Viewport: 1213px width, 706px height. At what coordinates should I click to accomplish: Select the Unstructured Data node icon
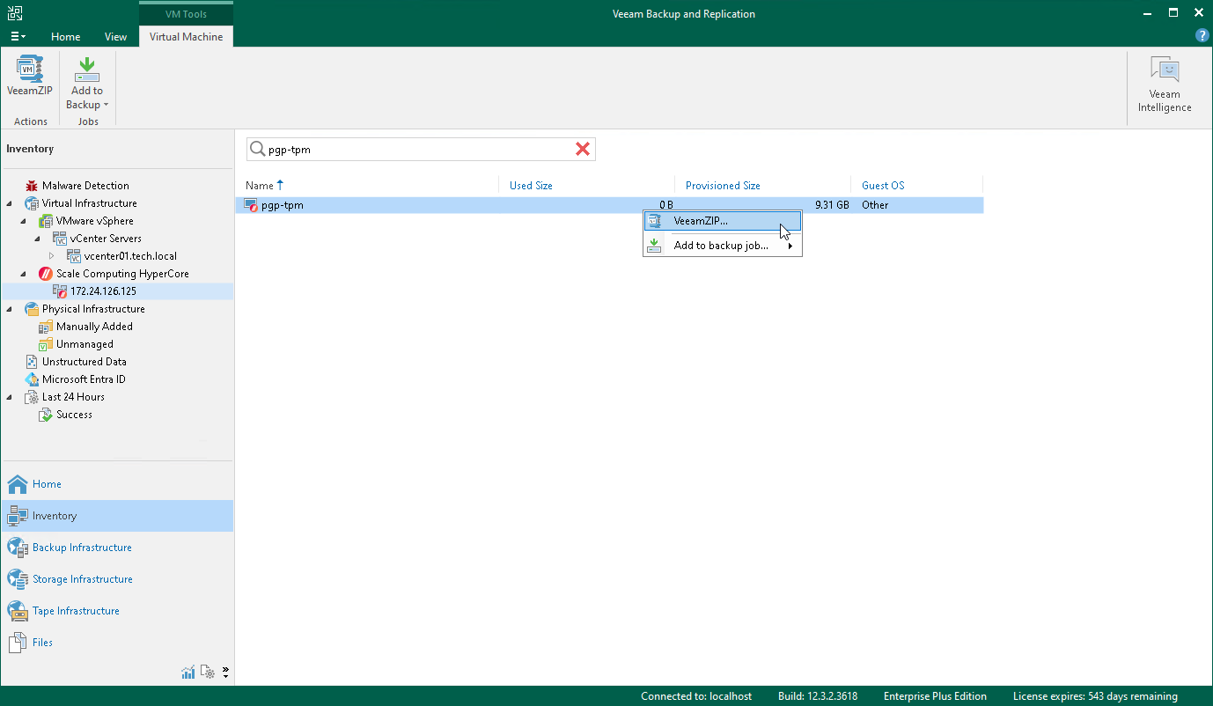(x=32, y=362)
